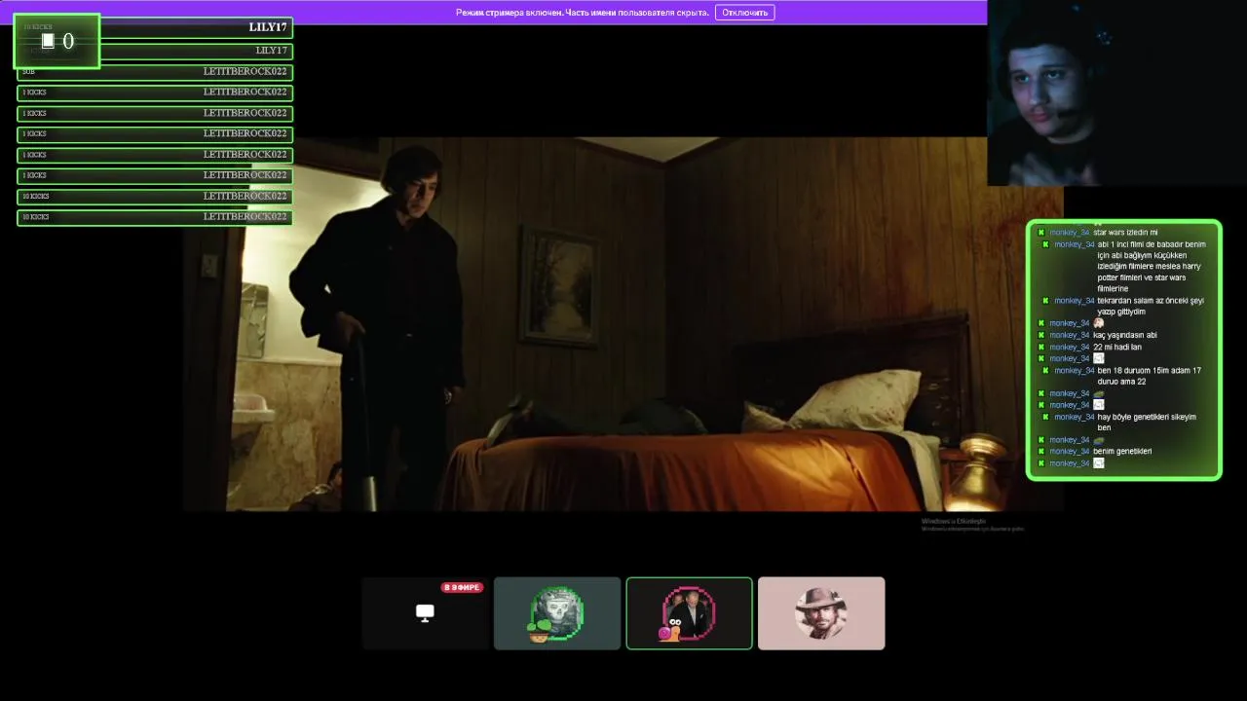Click the Отключить button in the purple banner
Viewport: 1247px width, 701px height.
[744, 13]
